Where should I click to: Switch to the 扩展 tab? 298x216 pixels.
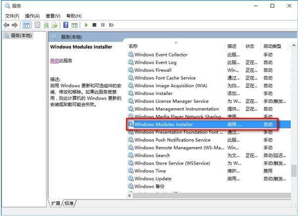coord(55,204)
